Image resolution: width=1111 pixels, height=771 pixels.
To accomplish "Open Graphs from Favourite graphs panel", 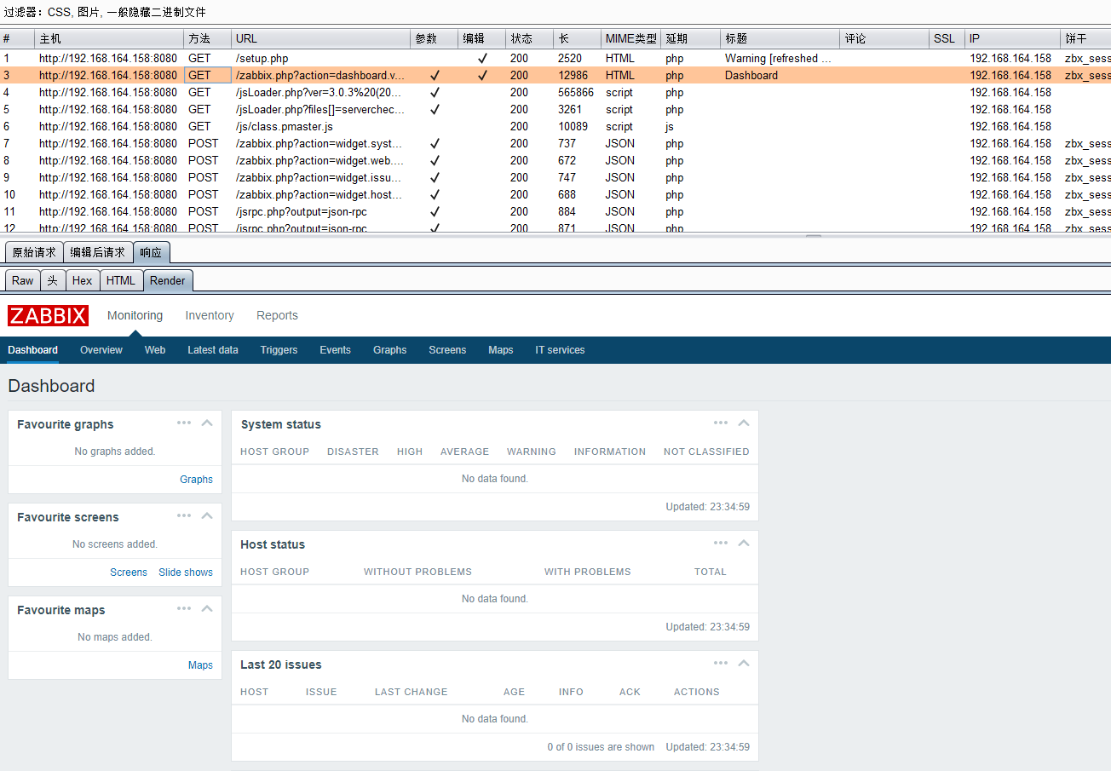I will [196, 479].
